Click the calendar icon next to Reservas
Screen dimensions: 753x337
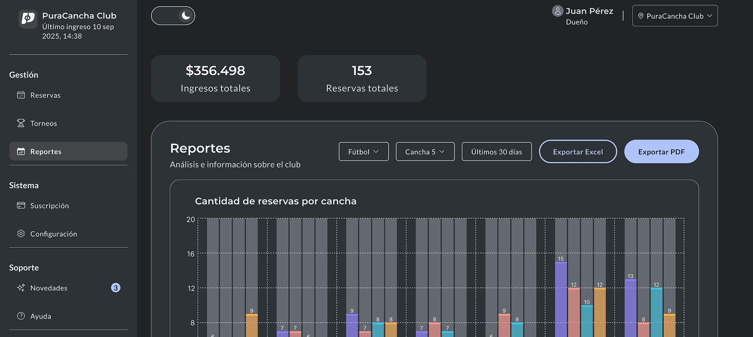[21, 95]
